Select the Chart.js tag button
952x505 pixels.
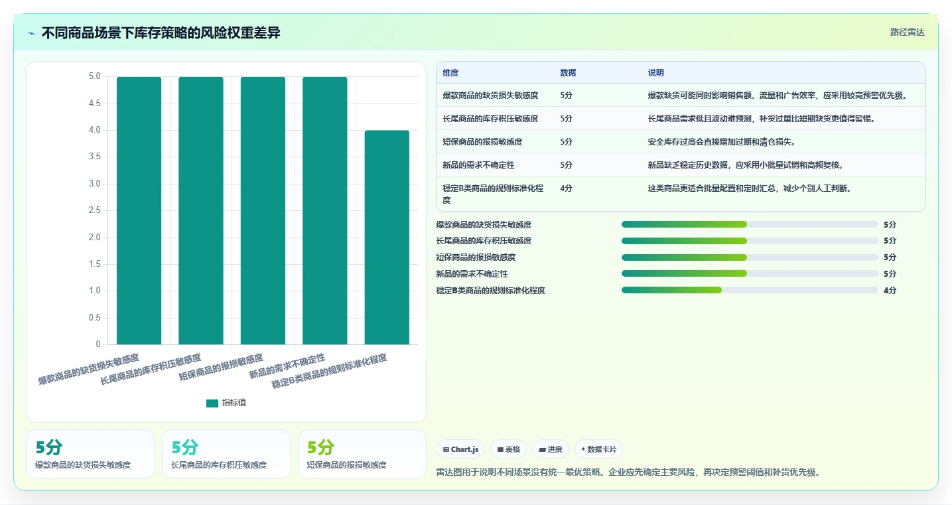(461, 449)
